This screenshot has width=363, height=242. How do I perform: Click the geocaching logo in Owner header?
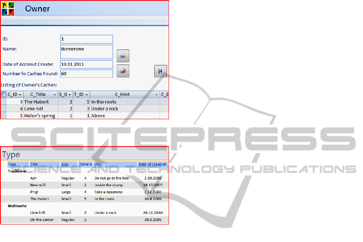click(x=8, y=8)
